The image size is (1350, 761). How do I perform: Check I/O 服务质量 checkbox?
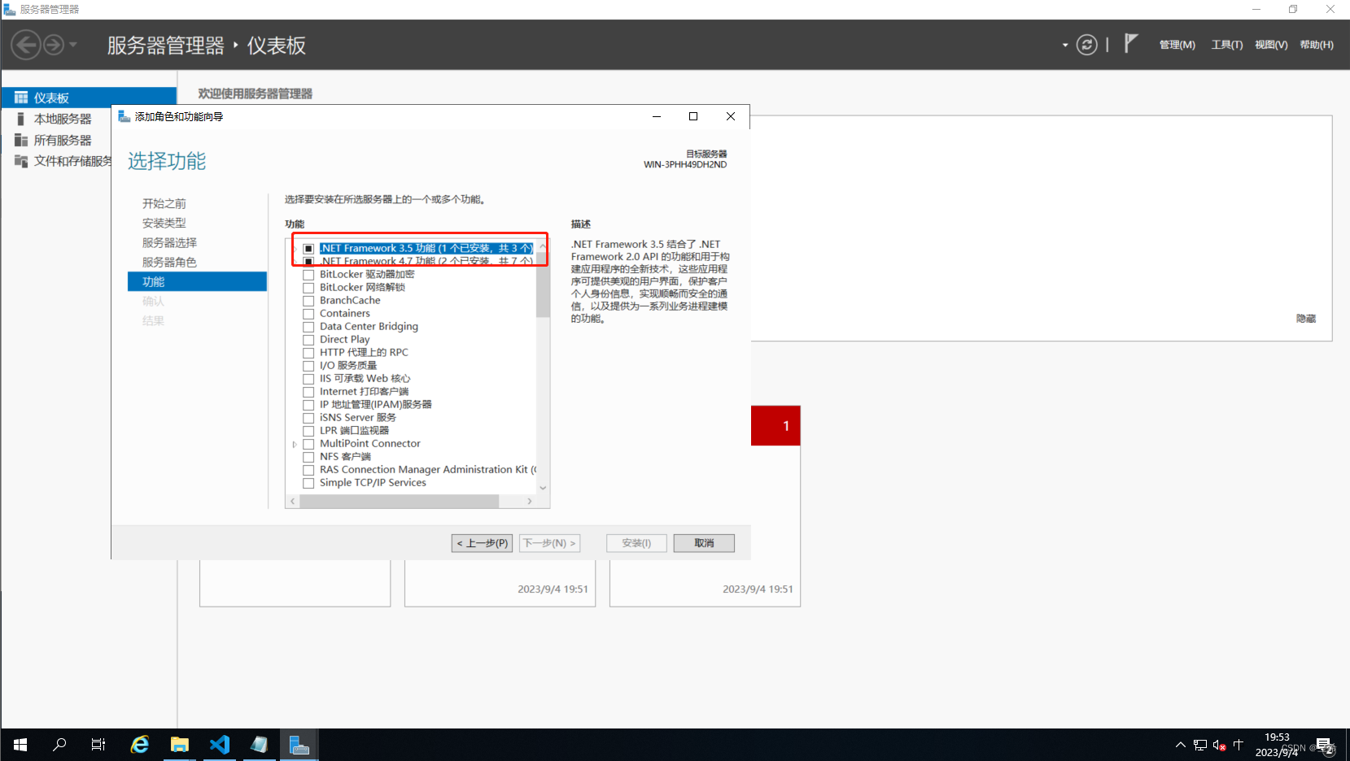pos(308,366)
